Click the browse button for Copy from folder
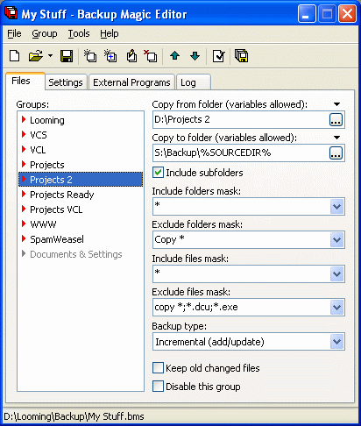Screen dimensions: 361x426 pyautogui.click(x=336, y=119)
